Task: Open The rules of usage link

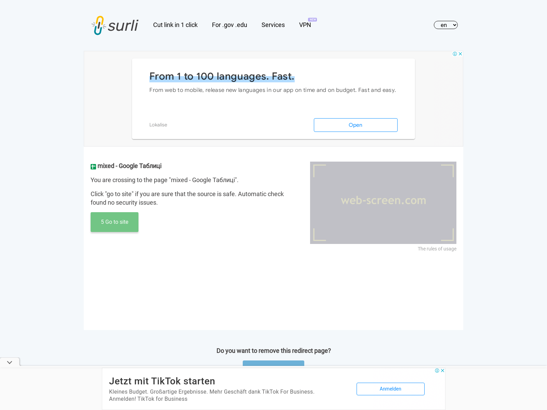Action: 437,249
